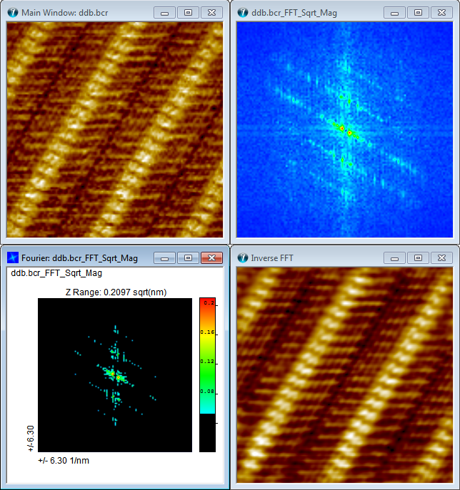Click the red top of the color scale bar
460x490 pixels.
[x=207, y=303]
